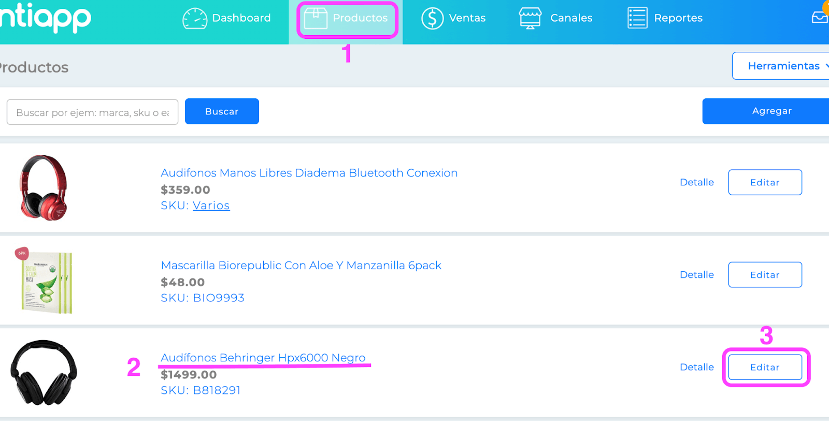Viewport: 829px width, 425px height.
Task: Open Detalle for Audífonos Behringer
Action: (x=697, y=367)
